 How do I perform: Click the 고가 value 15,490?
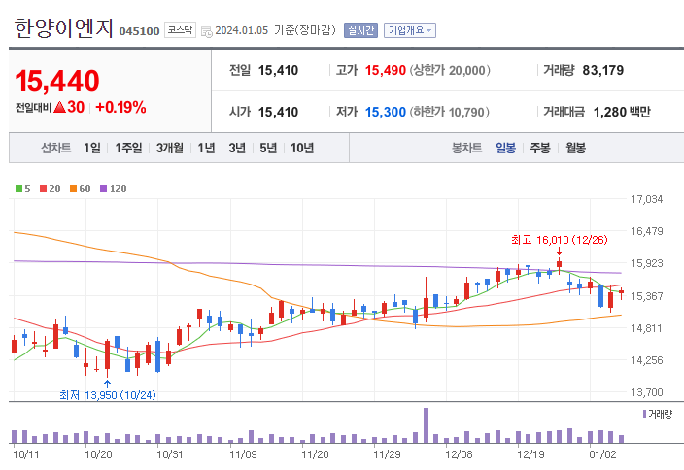(385, 70)
